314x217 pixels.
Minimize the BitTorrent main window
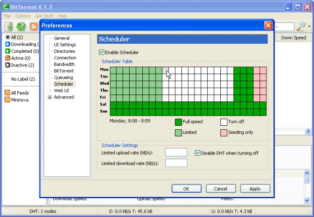click(x=288, y=7)
